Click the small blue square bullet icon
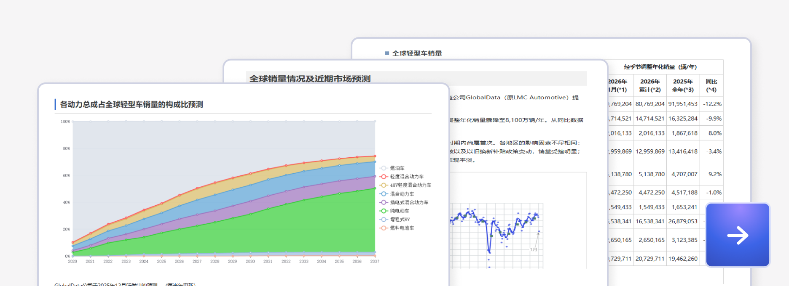 387,53
